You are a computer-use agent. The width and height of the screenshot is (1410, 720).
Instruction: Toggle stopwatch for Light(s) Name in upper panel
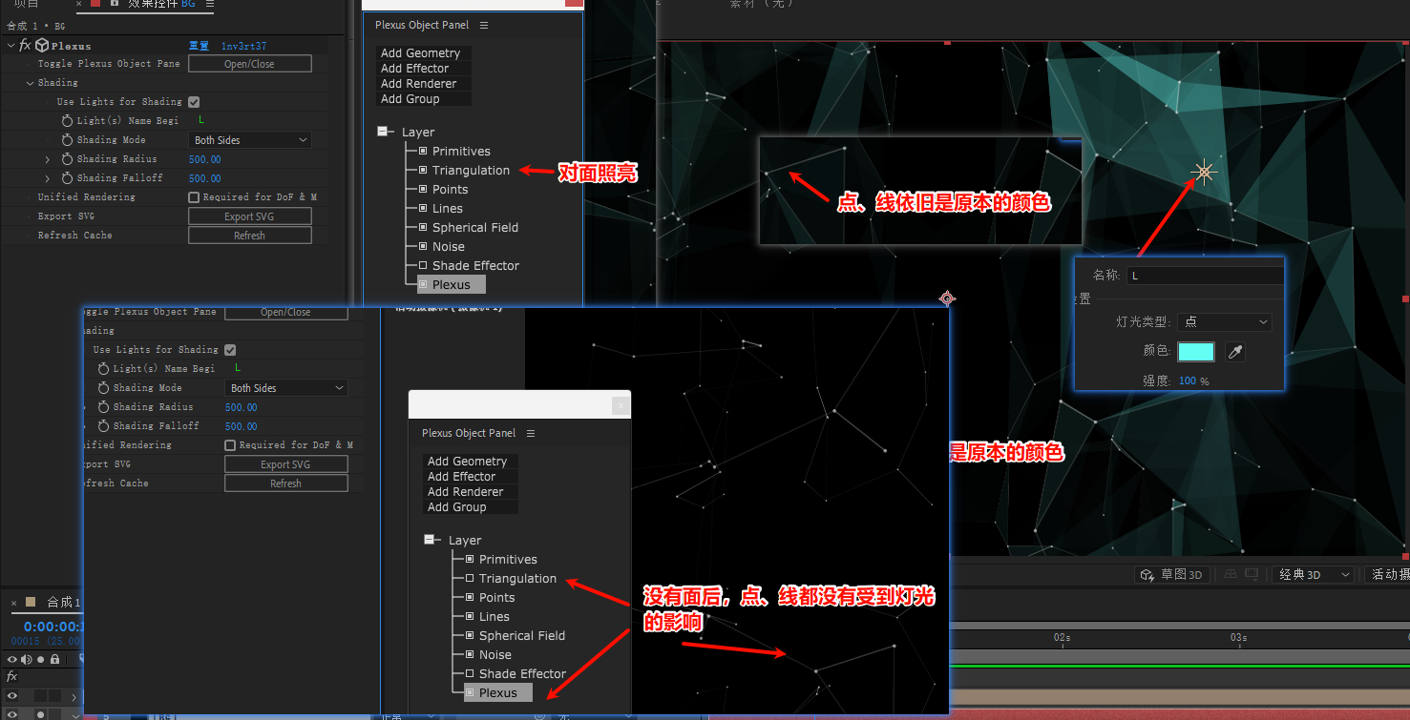click(x=67, y=121)
